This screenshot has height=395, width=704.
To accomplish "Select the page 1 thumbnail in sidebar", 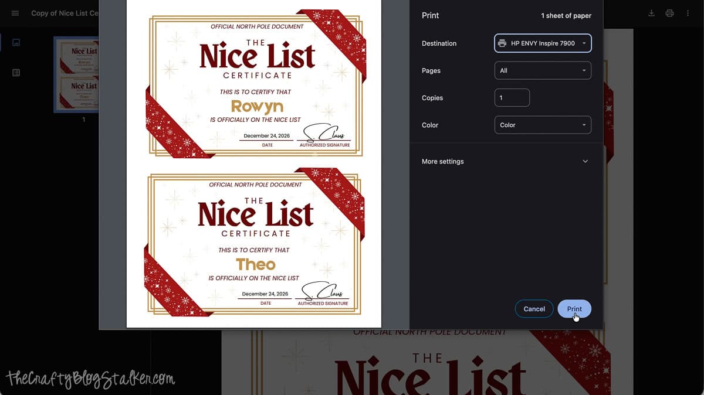I will point(76,74).
